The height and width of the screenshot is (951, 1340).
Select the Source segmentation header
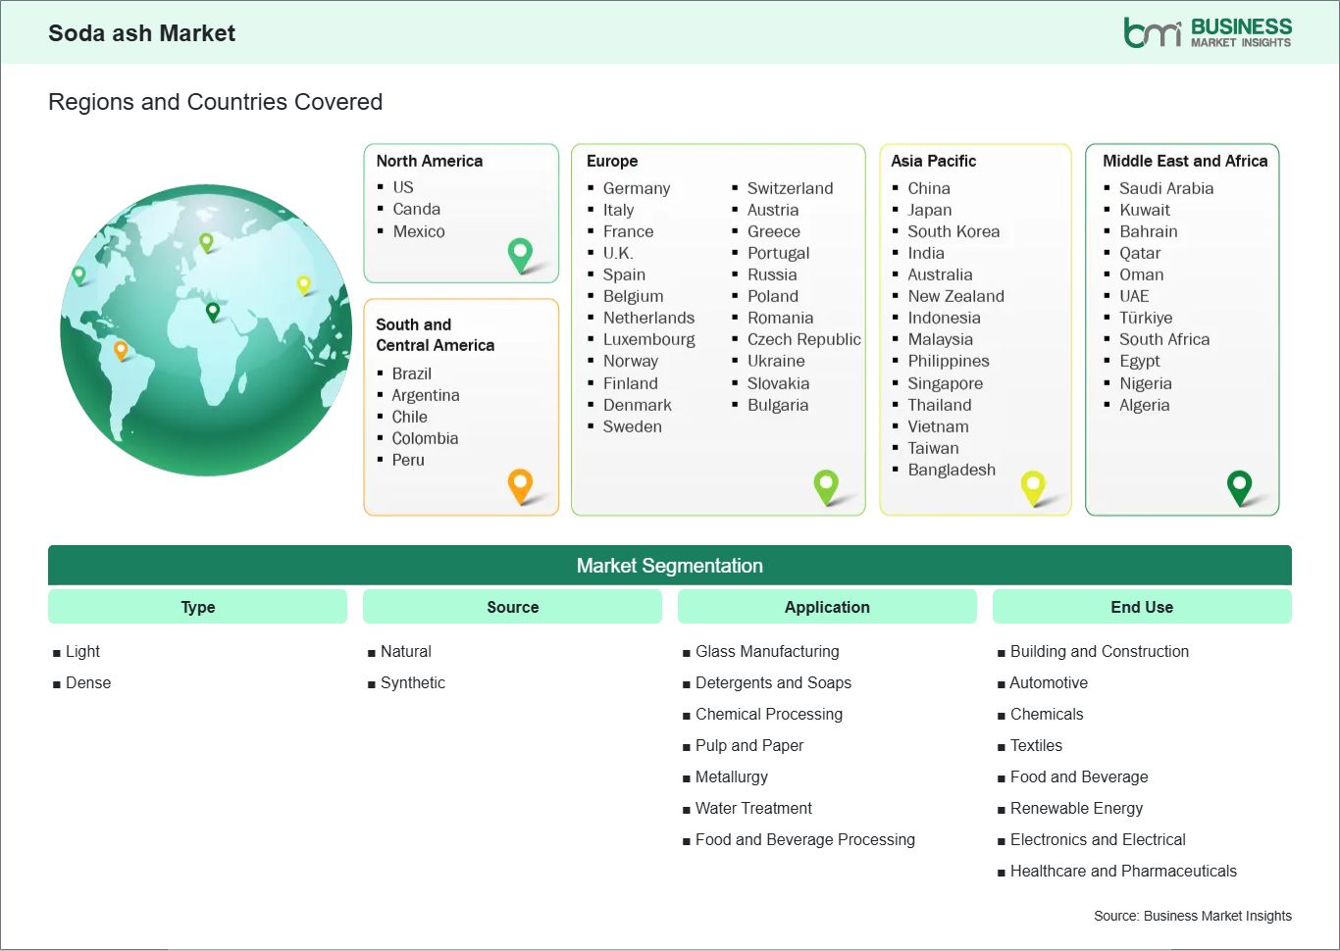[512, 607]
